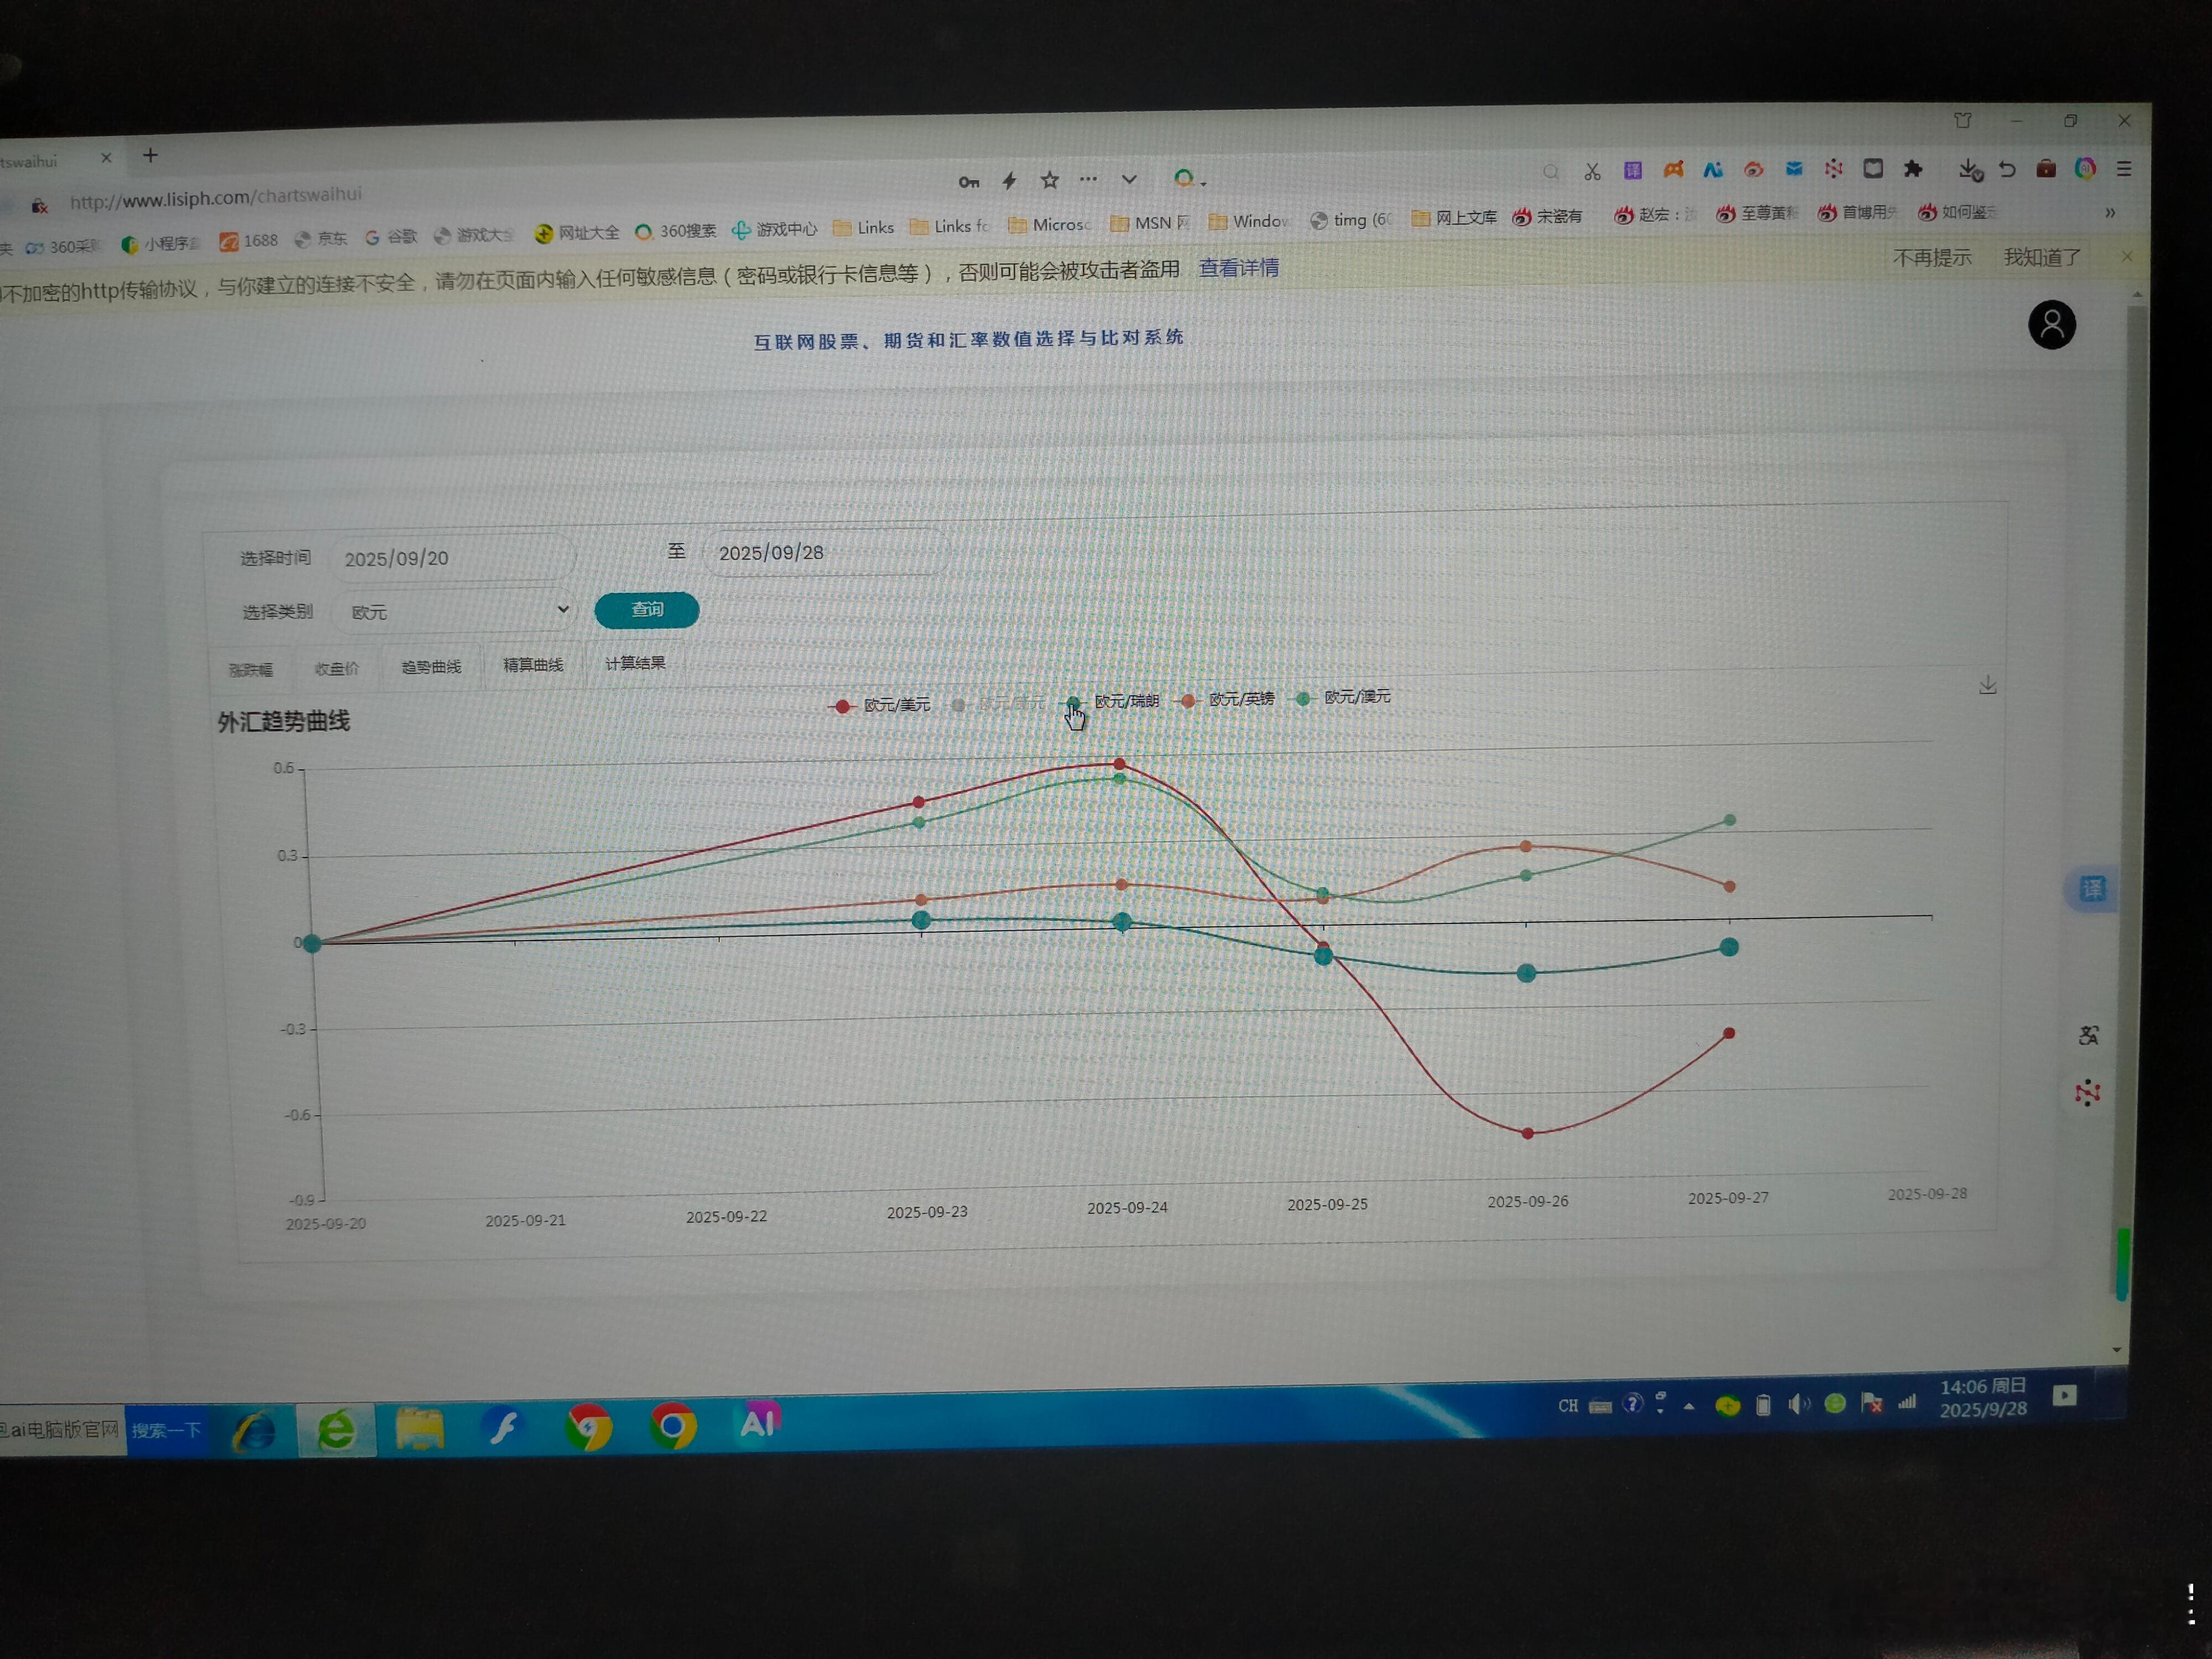The image size is (2212, 1659).
Task: Switch to the 计算结果 tab
Action: coord(635,662)
